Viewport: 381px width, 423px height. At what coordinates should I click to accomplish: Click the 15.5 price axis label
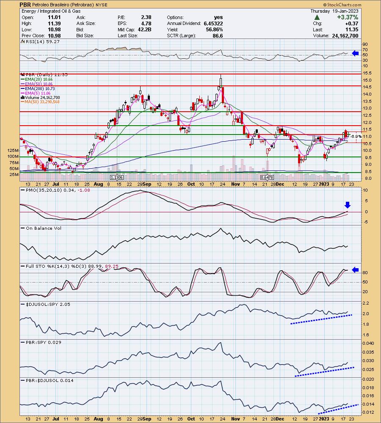tap(368, 73)
